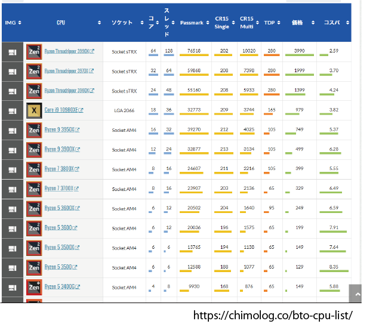
Task: Sort table by IMG column
Action: tap(20, 23)
